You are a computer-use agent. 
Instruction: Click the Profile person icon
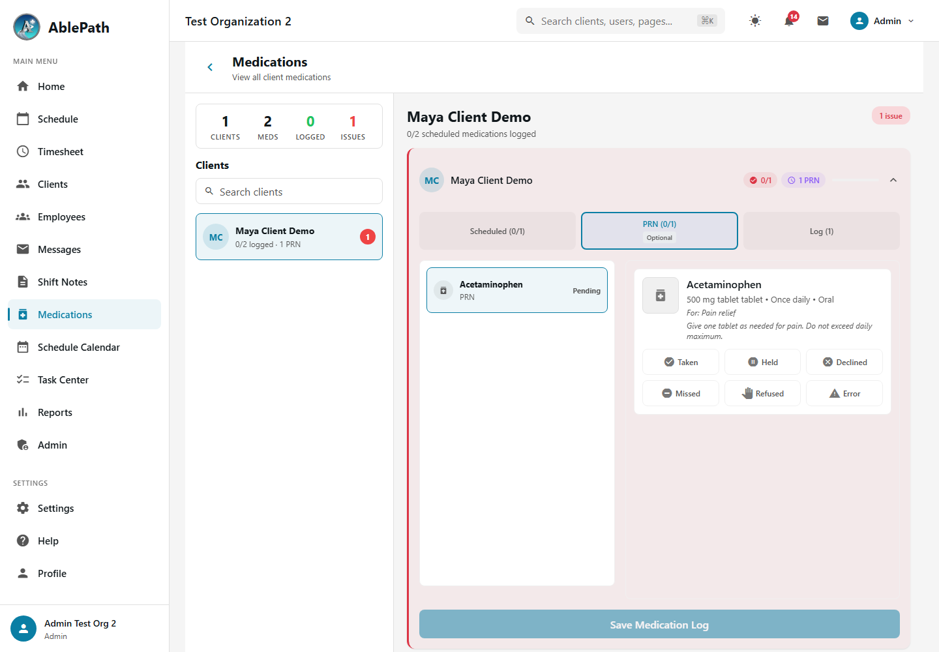pyautogui.click(x=23, y=573)
